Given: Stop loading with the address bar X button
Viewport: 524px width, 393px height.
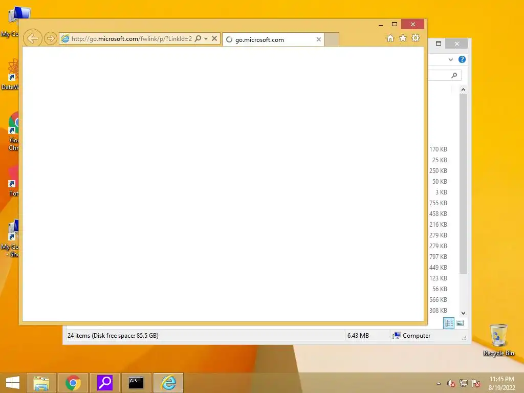Looking at the screenshot, I should click(x=214, y=38).
